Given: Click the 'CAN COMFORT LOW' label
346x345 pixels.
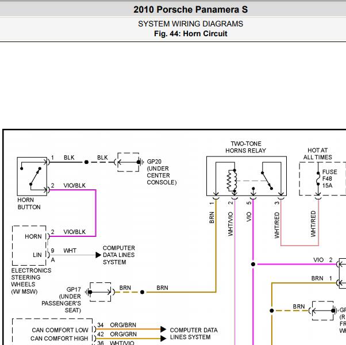Looking at the screenshot, I should coord(60,330).
